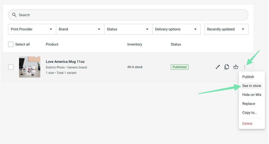Screen dimensions: 269x144
Task: Expand the Delivery options dropdown
Action: point(176,29)
